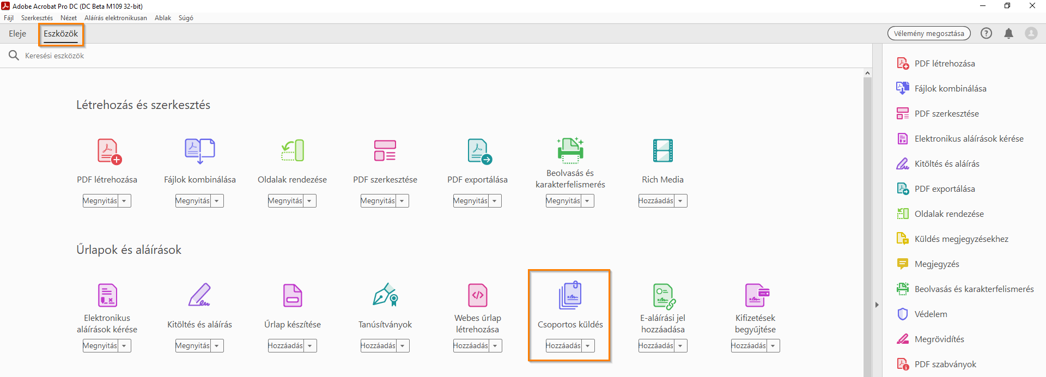Image resolution: width=1046 pixels, height=377 pixels.
Task: Click Hozzáadás under Webes űrlap létrehozása
Action: [471, 346]
